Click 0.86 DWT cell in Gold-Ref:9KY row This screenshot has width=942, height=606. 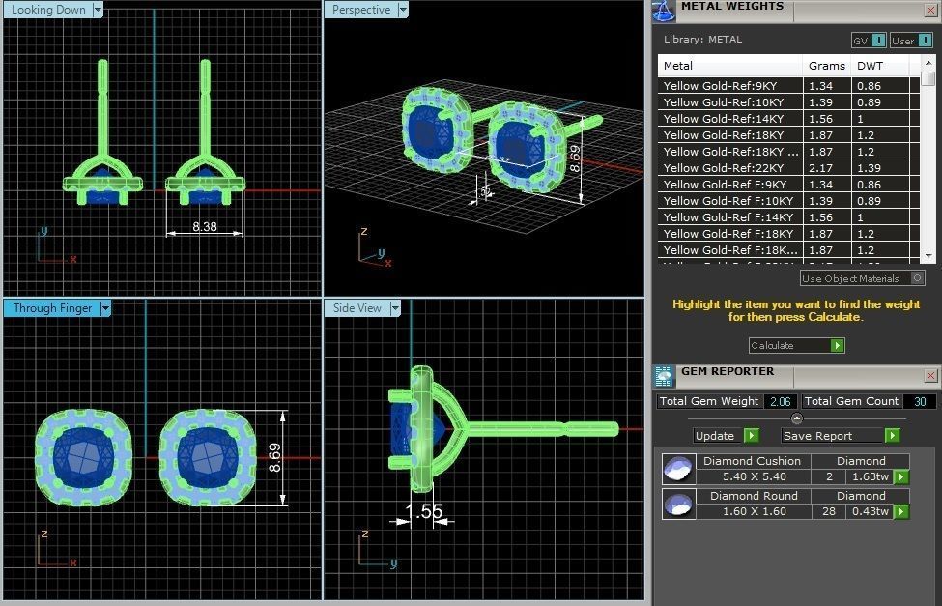click(x=880, y=86)
